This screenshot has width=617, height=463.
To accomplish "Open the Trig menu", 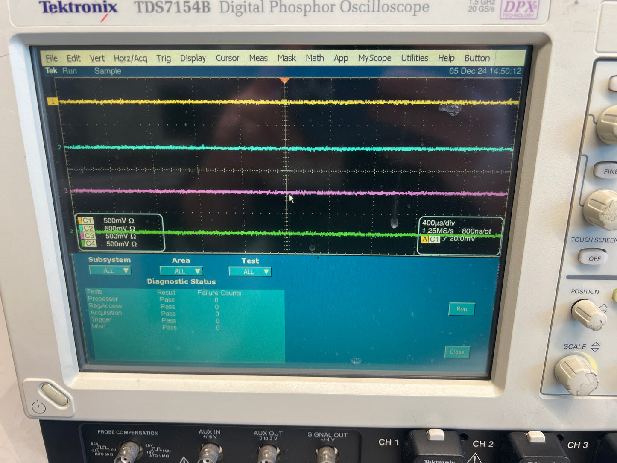I will tap(164, 59).
